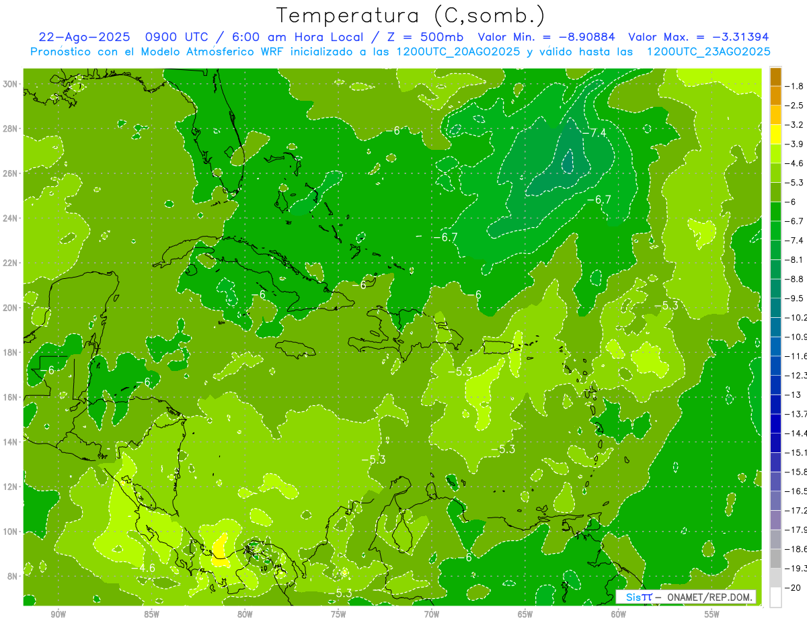
Task: Select the dark orange swatch above the -1.8 label
Action: [775, 77]
